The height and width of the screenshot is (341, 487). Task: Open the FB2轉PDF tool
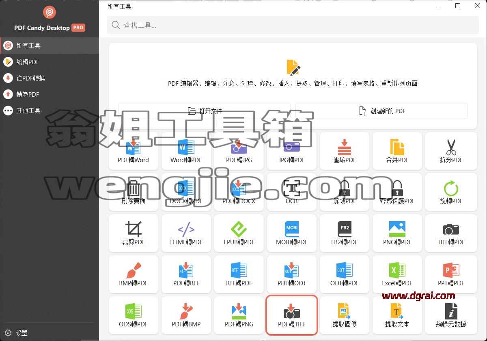click(345, 233)
